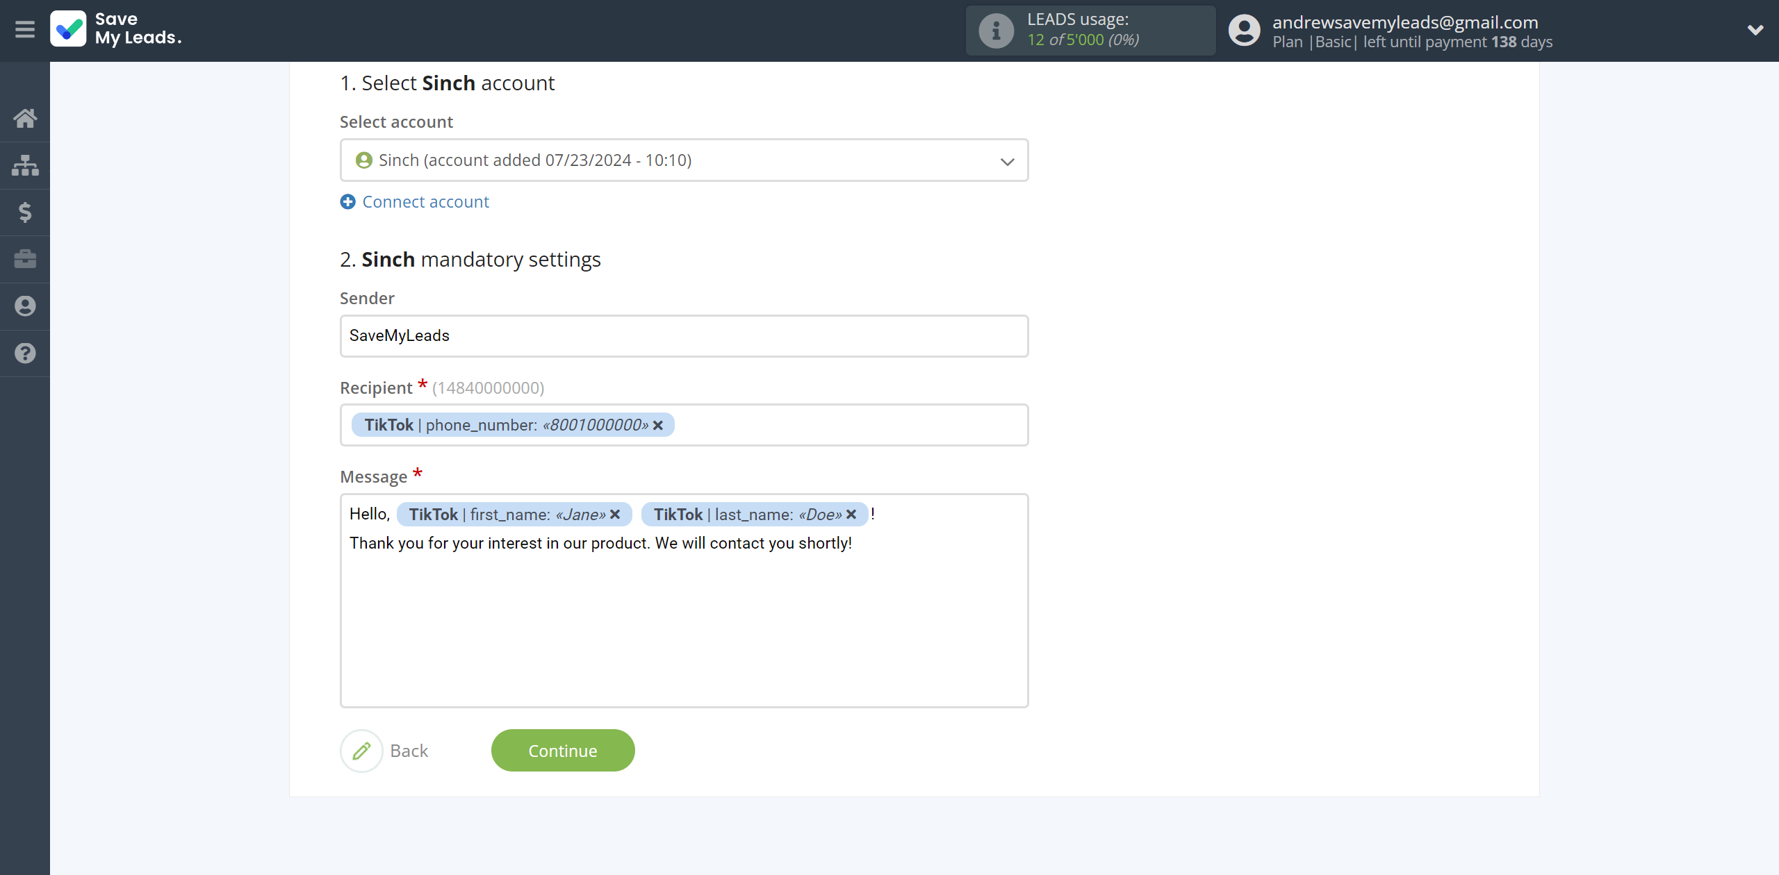This screenshot has width=1779, height=875.
Task: Click the Connect account plus icon
Action: [x=347, y=202]
